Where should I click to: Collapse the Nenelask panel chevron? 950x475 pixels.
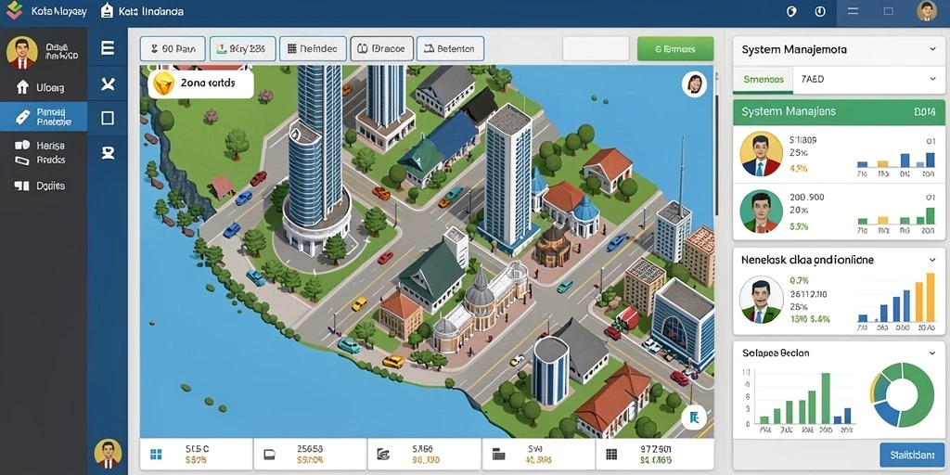pyautogui.click(x=933, y=260)
